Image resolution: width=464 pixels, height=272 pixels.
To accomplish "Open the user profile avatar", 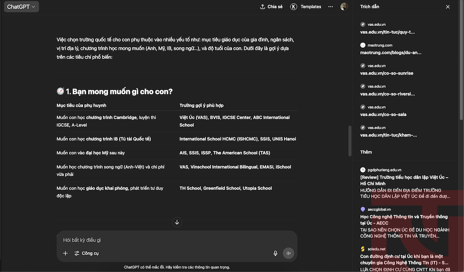I will (x=344, y=6).
